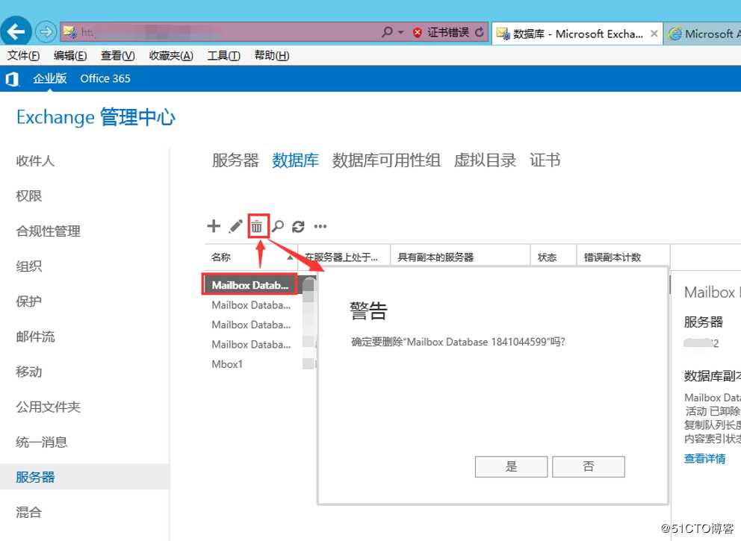Open the 工具(T) menu
This screenshot has height=541, width=741.
[223, 56]
